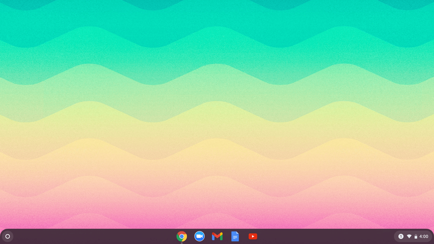Image resolution: width=434 pixels, height=244 pixels.
Task: Click the Wi-Fi status icon
Action: (409, 236)
